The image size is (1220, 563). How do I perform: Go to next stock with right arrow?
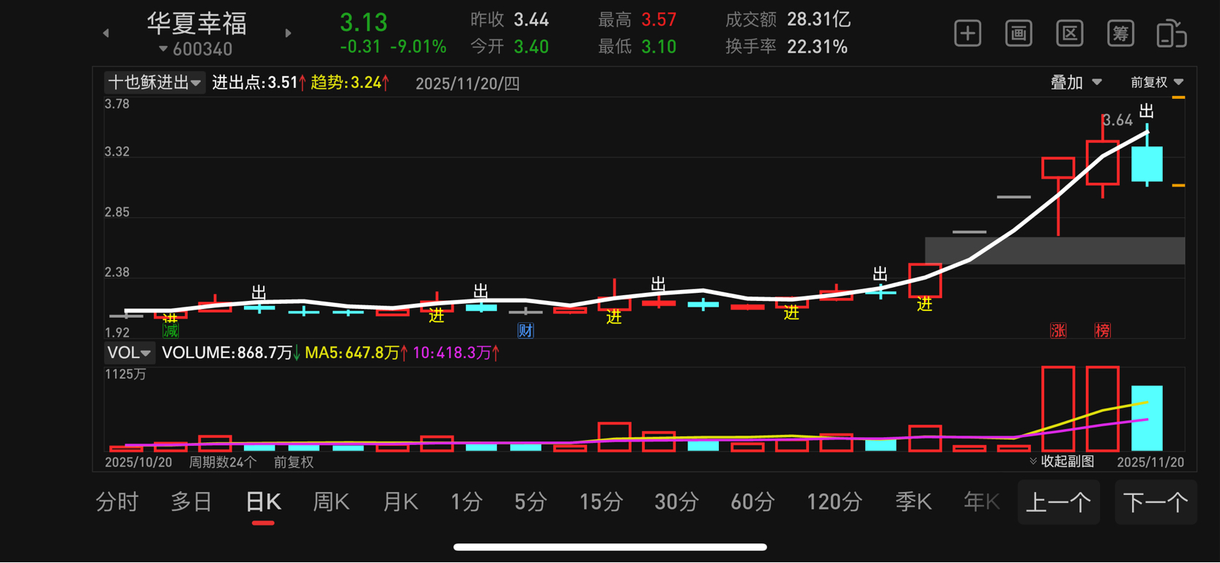point(288,33)
